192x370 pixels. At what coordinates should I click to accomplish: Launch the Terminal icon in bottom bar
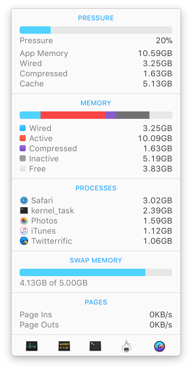coord(95,346)
